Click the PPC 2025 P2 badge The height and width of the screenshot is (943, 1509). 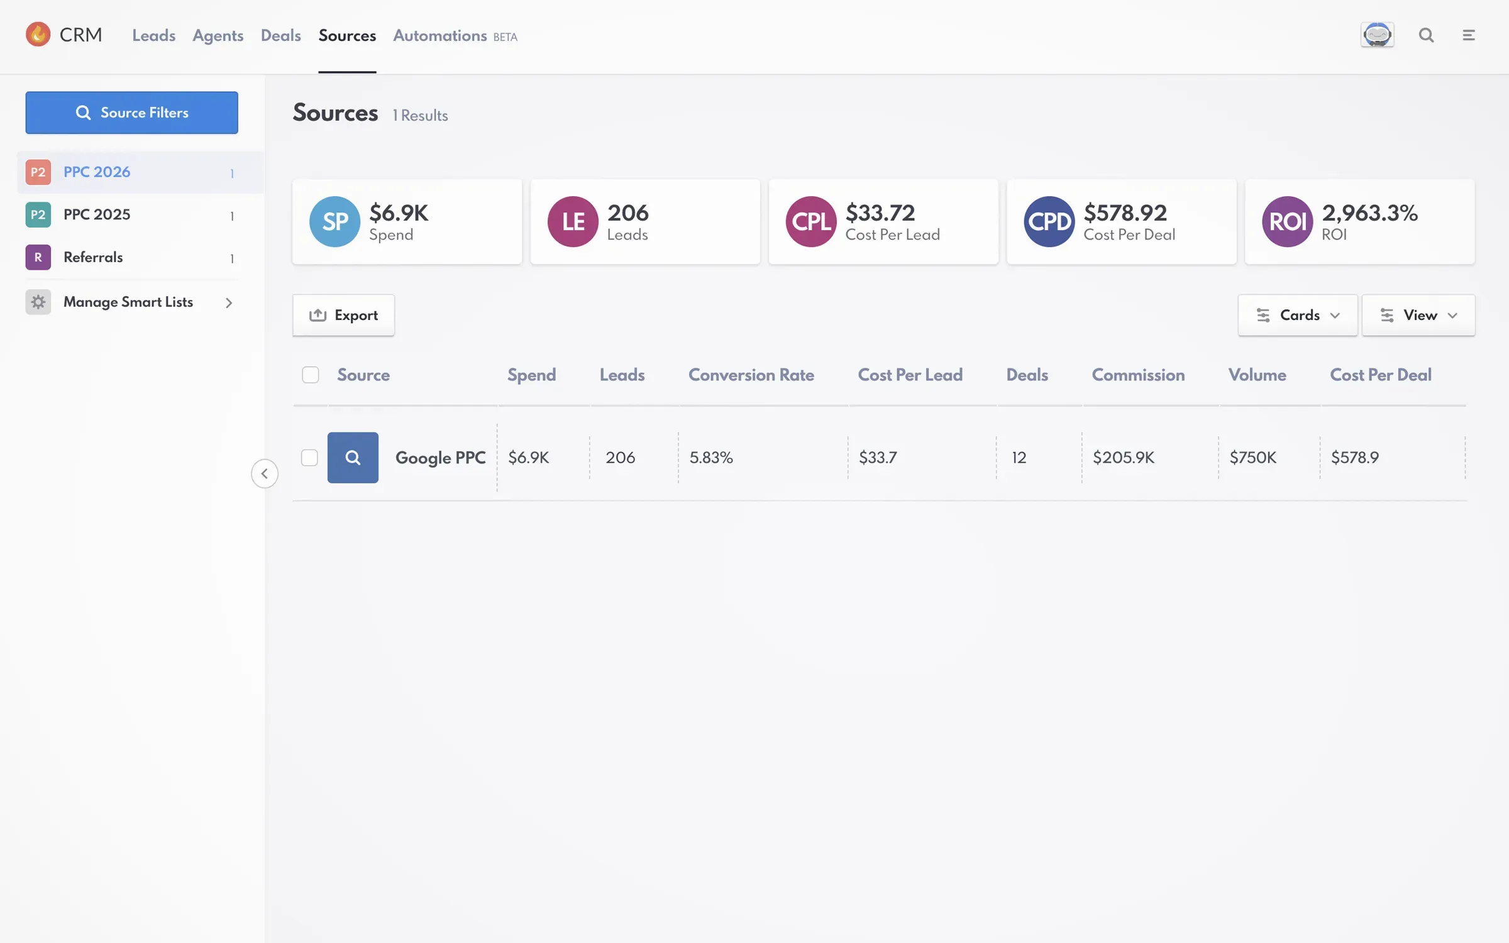coord(38,215)
